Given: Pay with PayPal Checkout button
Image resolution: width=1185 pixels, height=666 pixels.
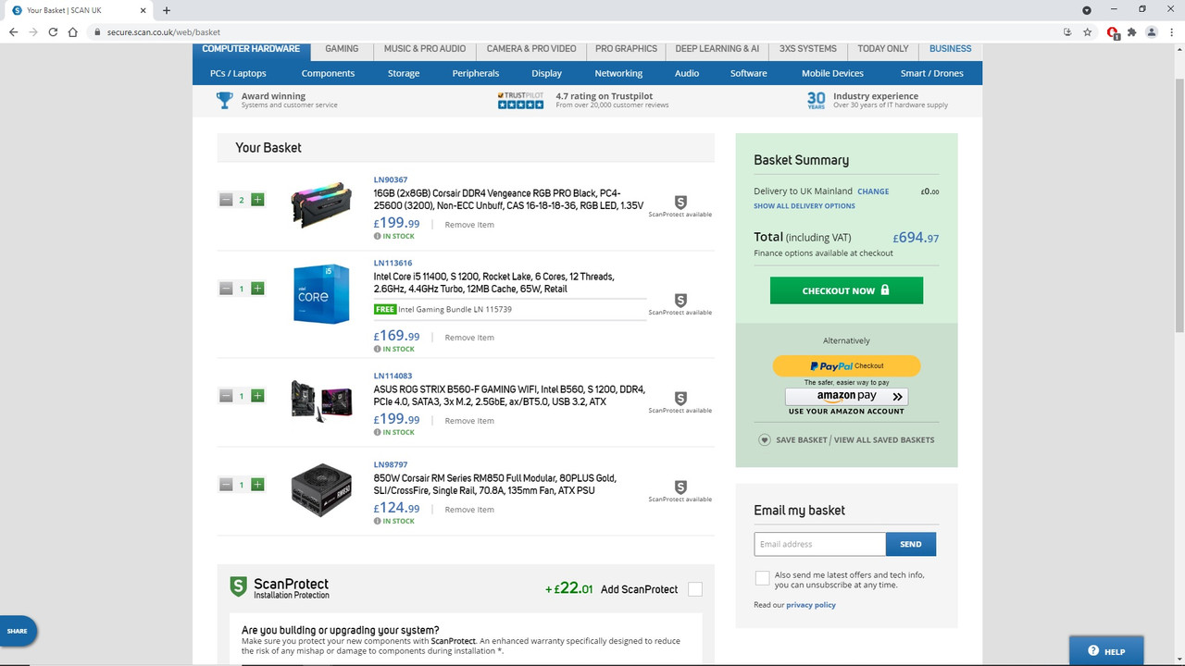Looking at the screenshot, I should (x=846, y=365).
